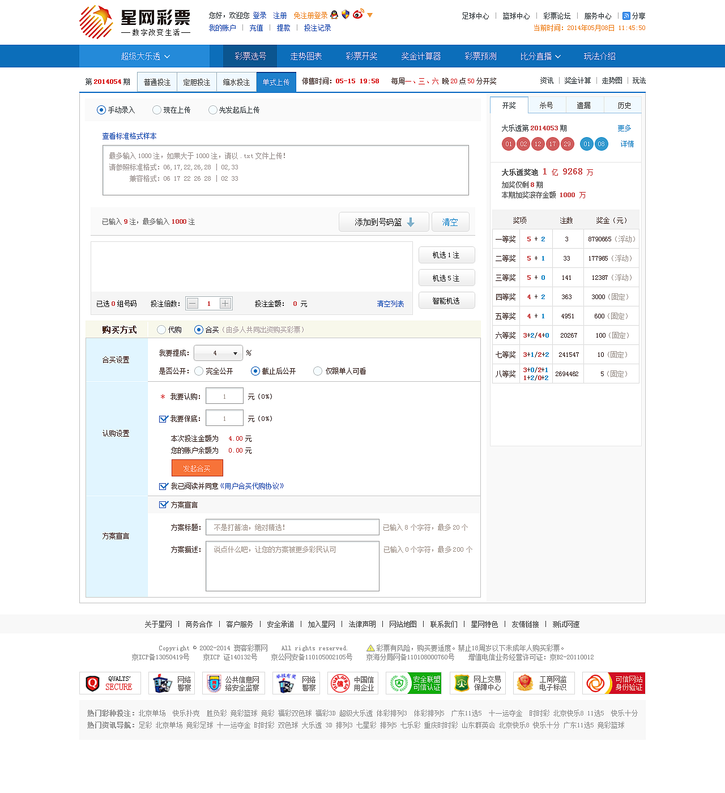Select 完全公开 radio option
Image resolution: width=725 pixels, height=793 pixels.
point(199,371)
